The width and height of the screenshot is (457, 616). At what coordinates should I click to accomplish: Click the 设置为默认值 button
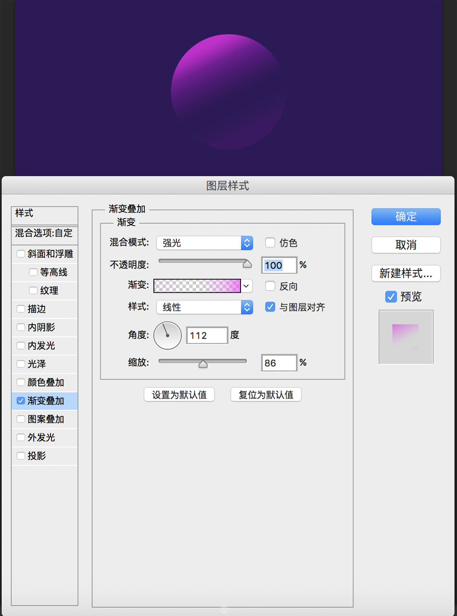(x=179, y=394)
